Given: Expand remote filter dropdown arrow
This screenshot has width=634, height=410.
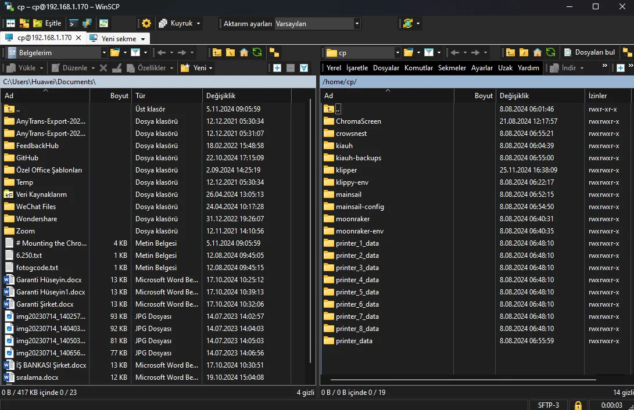Looking at the screenshot, I should pyautogui.click(x=439, y=52).
